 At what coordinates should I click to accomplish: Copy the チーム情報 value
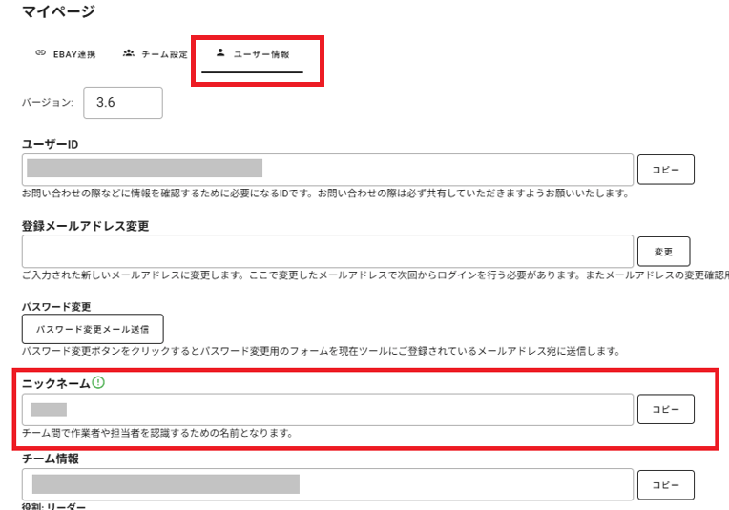pyautogui.click(x=665, y=484)
